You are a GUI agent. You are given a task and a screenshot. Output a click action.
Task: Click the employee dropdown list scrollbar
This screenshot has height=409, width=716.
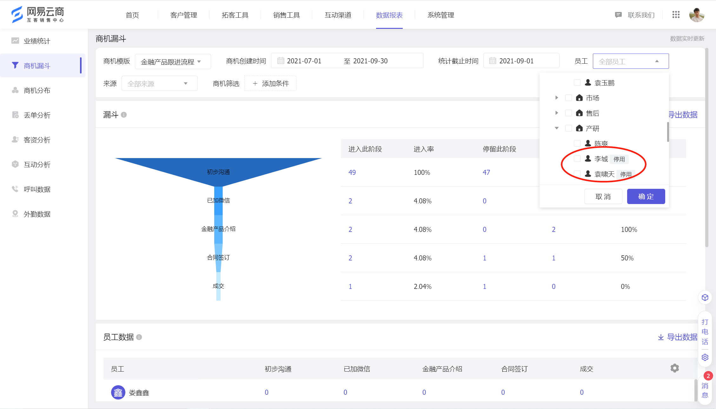[x=668, y=132]
